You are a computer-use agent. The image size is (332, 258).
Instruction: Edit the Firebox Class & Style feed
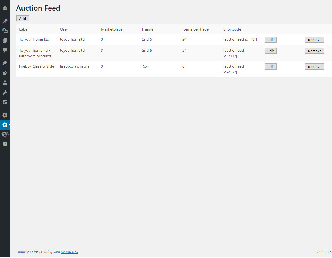coord(271,67)
